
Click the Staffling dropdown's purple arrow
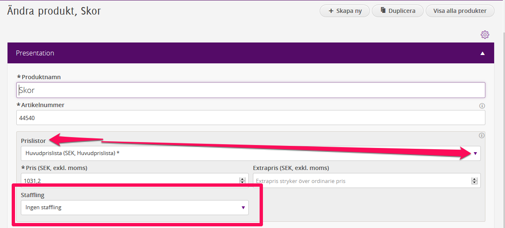pyautogui.click(x=243, y=208)
